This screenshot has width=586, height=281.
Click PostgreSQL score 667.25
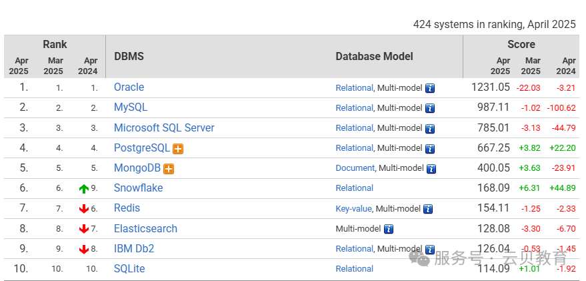pyautogui.click(x=493, y=148)
